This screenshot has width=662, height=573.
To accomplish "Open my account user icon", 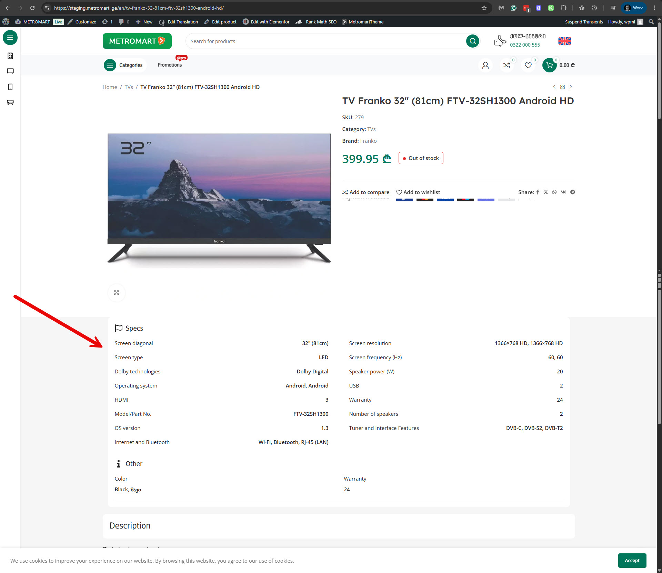I will coord(485,65).
